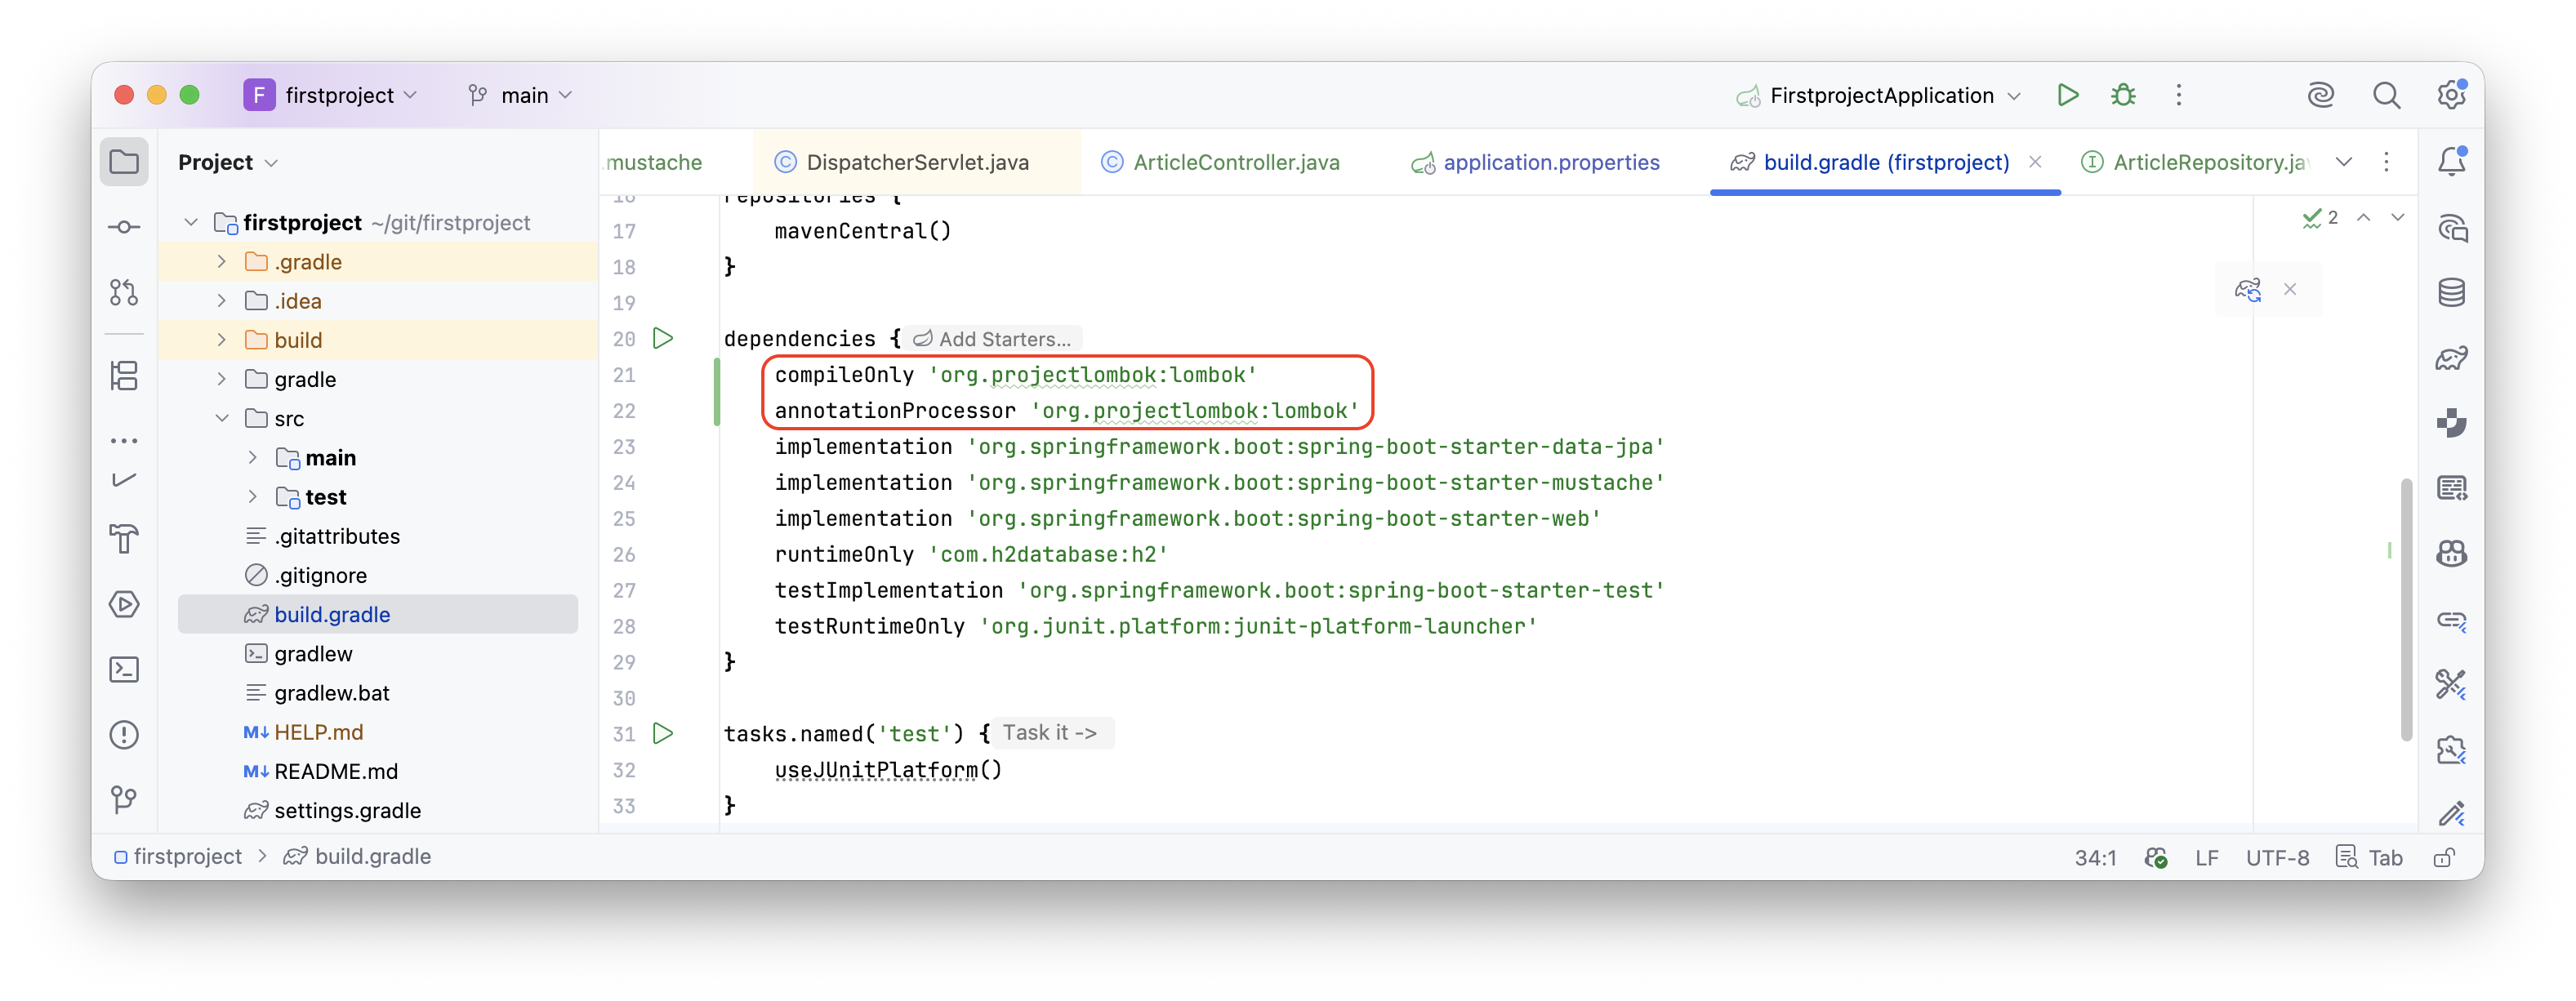Viewport: 2576px width, 1001px height.
Task: Open Notifications bell icon
Action: coord(2451,161)
